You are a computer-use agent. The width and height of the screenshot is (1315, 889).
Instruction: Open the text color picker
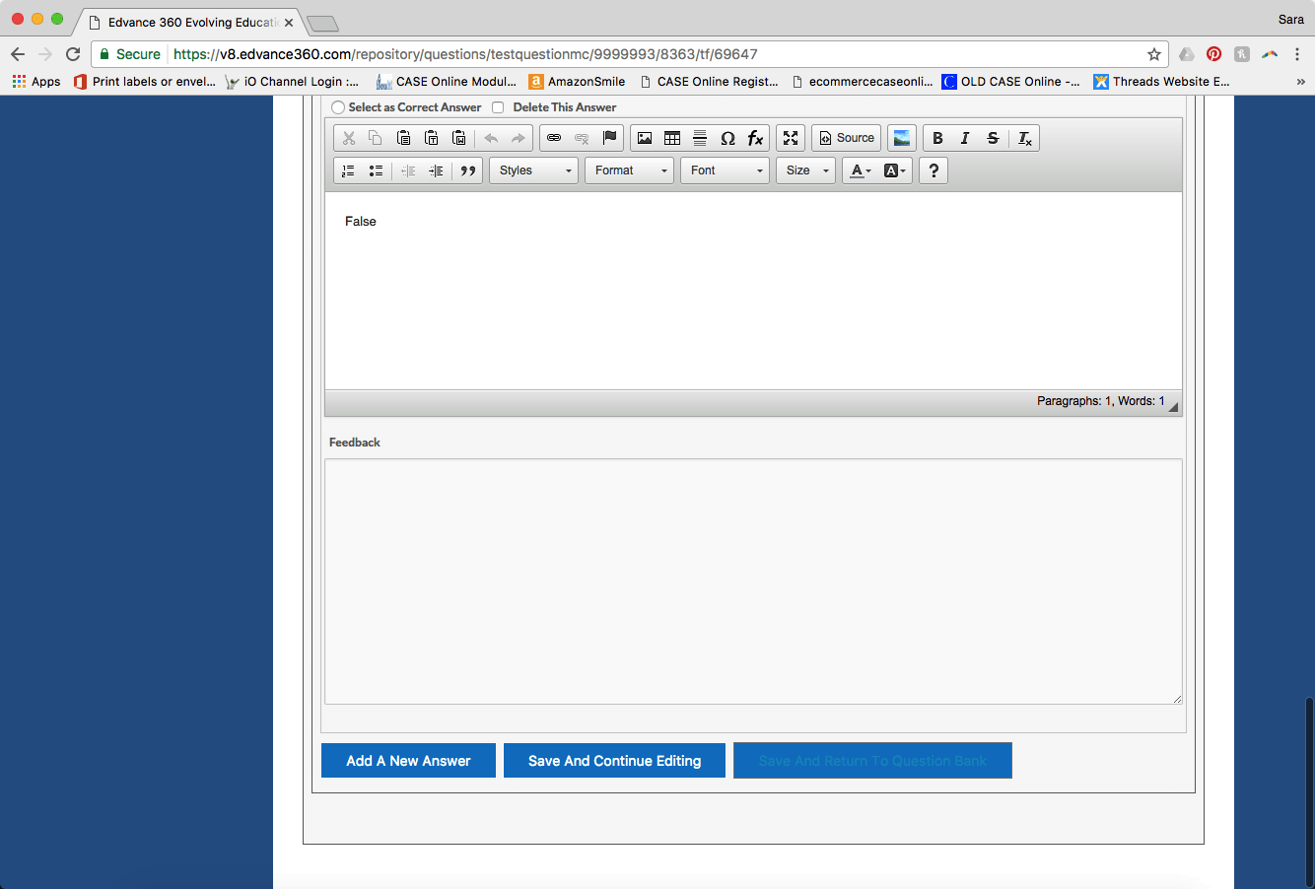point(861,171)
